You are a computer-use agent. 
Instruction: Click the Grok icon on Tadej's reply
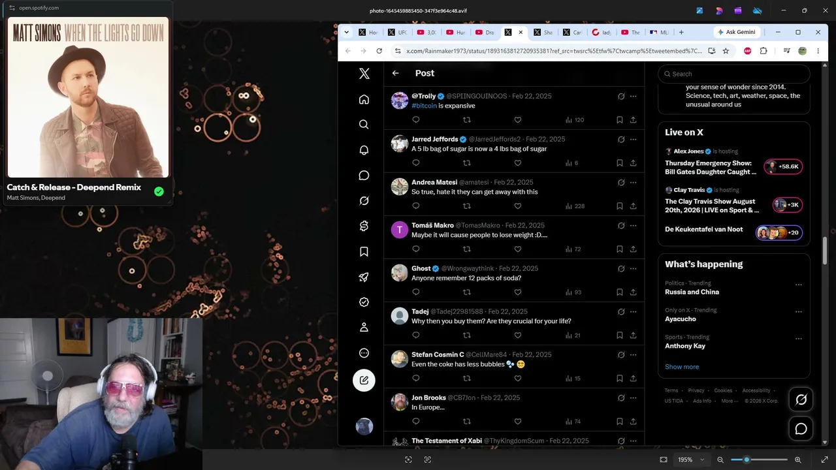tap(621, 312)
